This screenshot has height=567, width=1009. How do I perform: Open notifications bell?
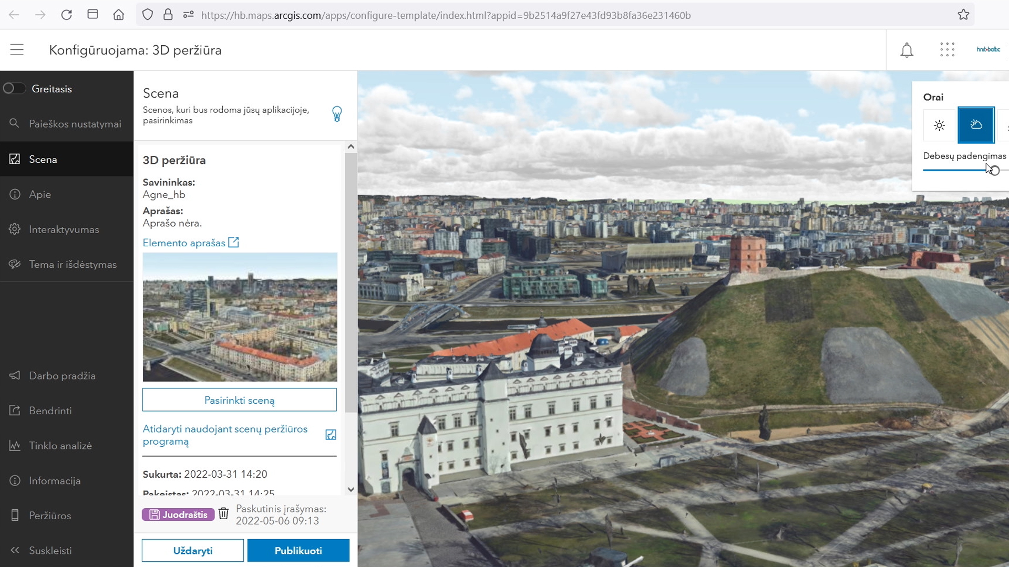click(x=907, y=50)
